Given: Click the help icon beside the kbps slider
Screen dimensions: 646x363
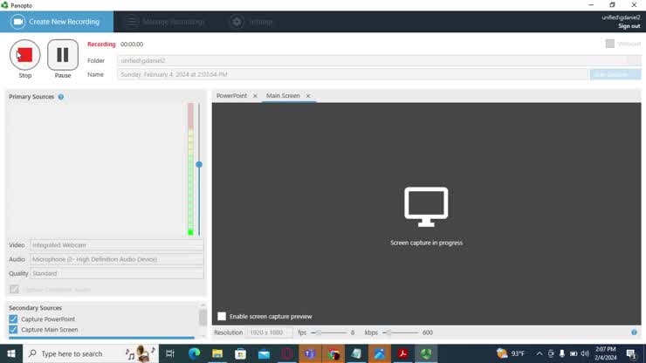Looking at the screenshot, I should click(x=634, y=332).
